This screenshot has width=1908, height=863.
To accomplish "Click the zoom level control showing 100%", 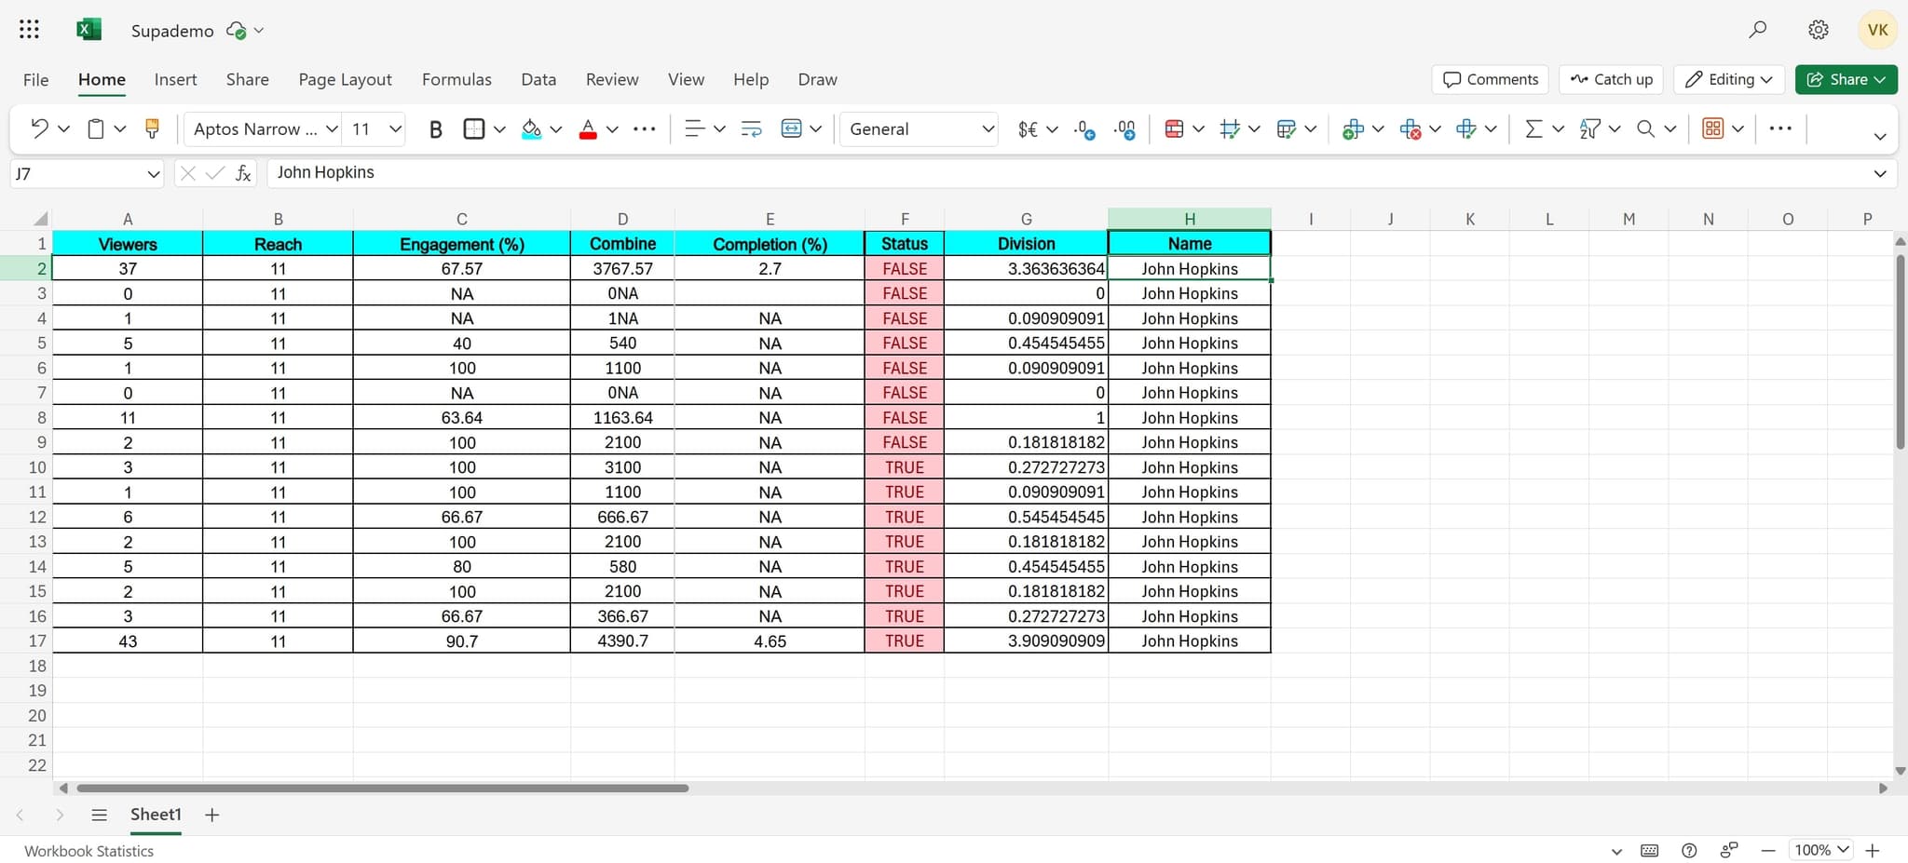I will [x=1819, y=850].
